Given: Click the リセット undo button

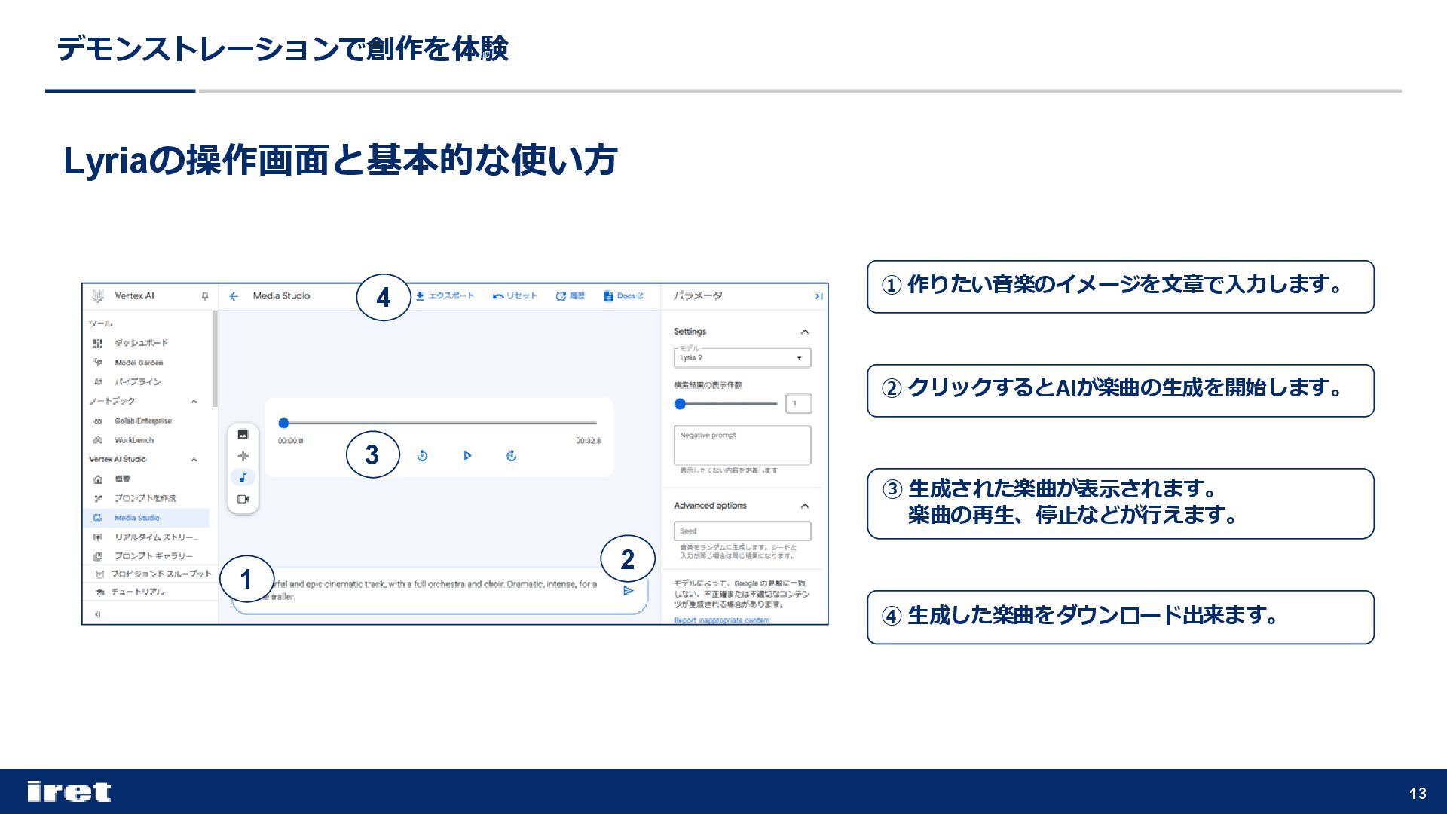Looking at the screenshot, I should [x=515, y=296].
